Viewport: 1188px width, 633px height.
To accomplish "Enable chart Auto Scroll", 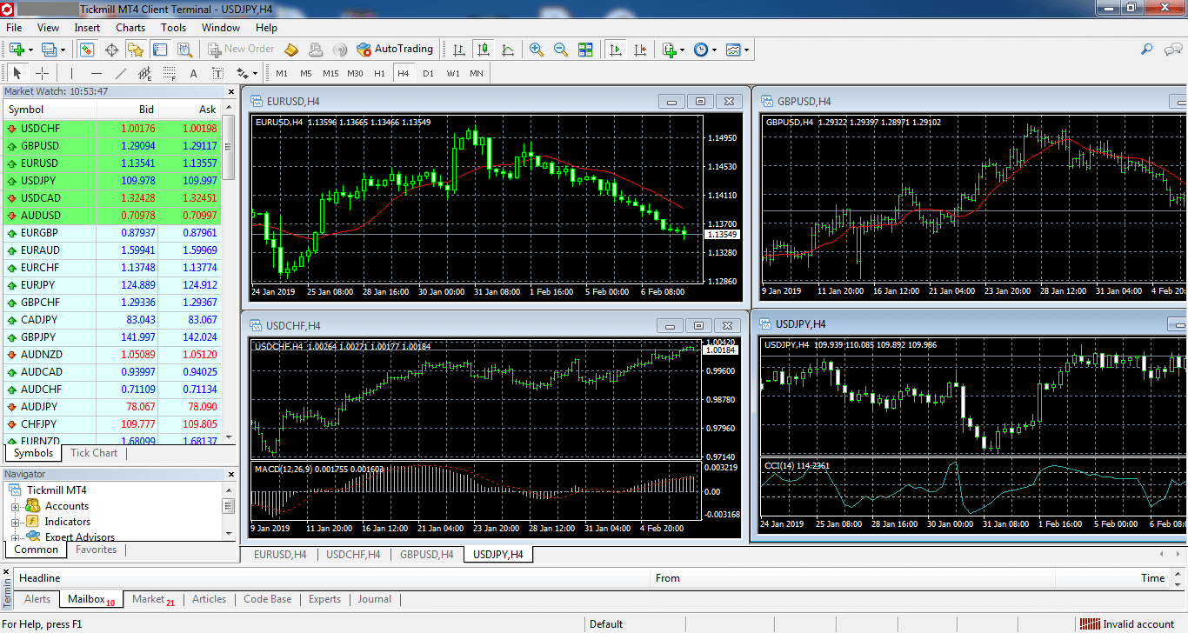I will (x=616, y=50).
